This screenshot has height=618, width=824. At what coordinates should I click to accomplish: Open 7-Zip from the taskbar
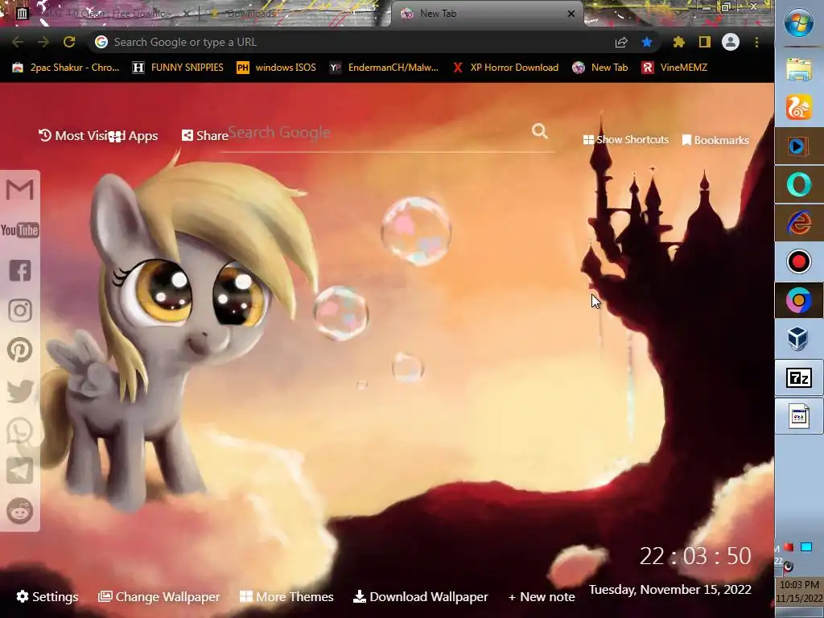799,377
